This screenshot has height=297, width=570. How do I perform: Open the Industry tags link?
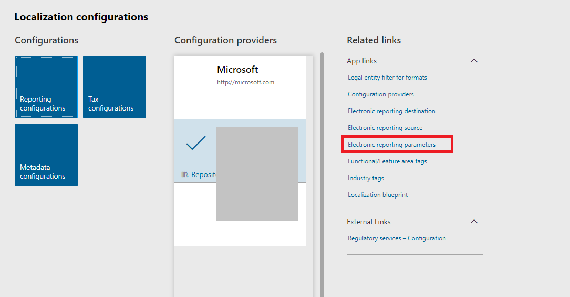366,178
